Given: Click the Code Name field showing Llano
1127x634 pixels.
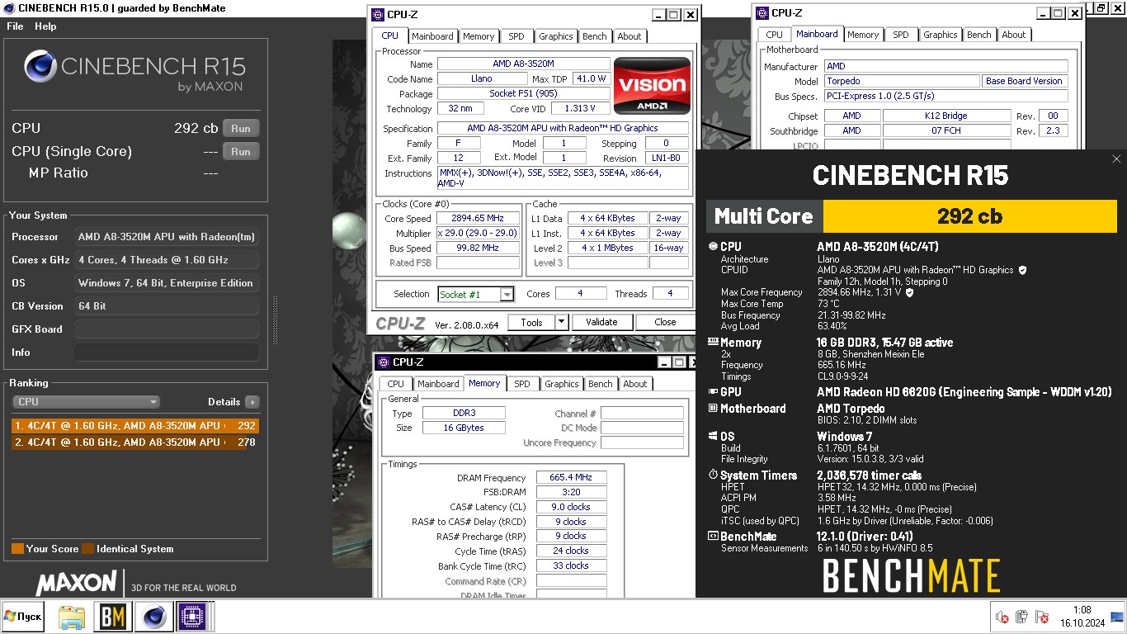Looking at the screenshot, I should tap(482, 79).
